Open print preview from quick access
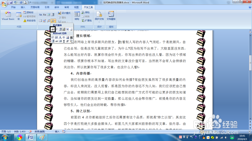252x141 pixels. tap(25, 3)
